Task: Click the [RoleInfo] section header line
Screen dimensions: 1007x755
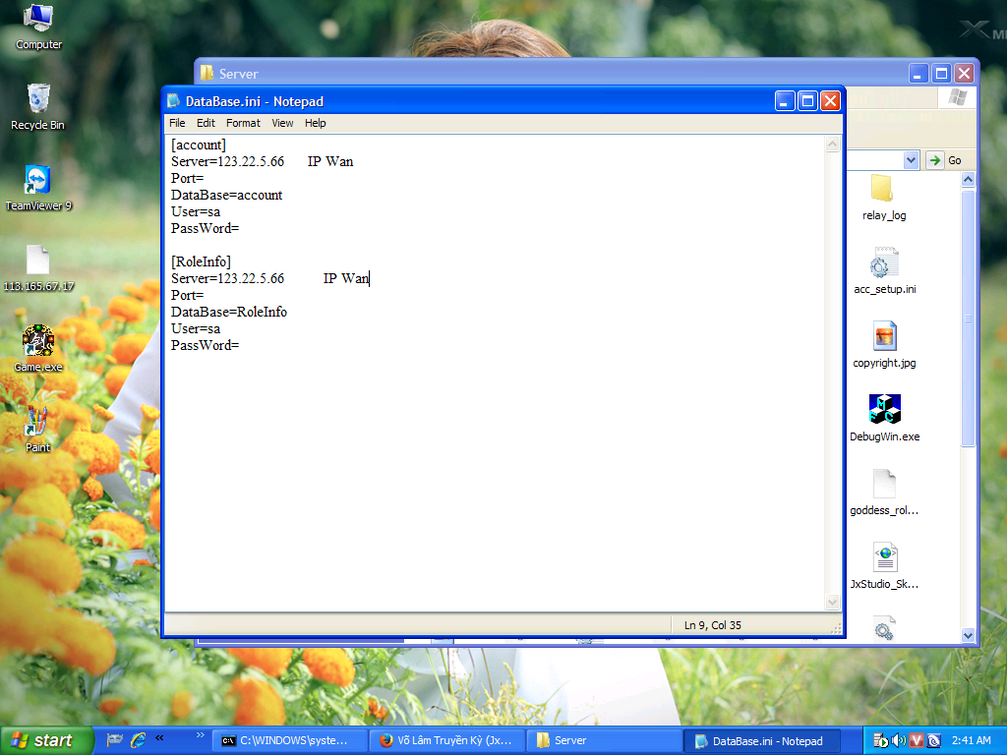Action: [x=201, y=261]
